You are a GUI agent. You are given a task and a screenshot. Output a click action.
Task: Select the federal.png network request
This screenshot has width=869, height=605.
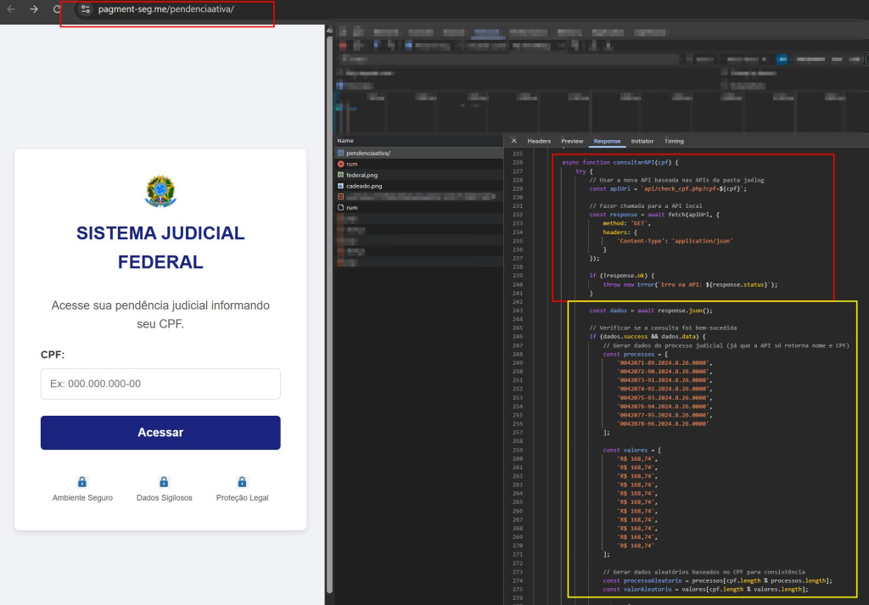pyautogui.click(x=362, y=175)
